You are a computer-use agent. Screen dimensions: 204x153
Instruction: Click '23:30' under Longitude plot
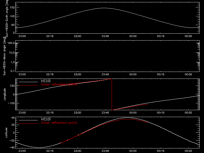point(78,113)
